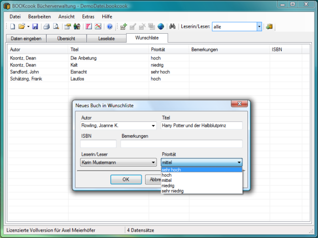Choose 'hoch' in the Priorität dropdown list
The height and width of the screenshot is (238, 318).
point(166,175)
